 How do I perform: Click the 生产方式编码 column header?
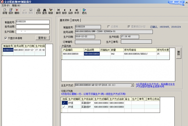click(x=101, y=99)
